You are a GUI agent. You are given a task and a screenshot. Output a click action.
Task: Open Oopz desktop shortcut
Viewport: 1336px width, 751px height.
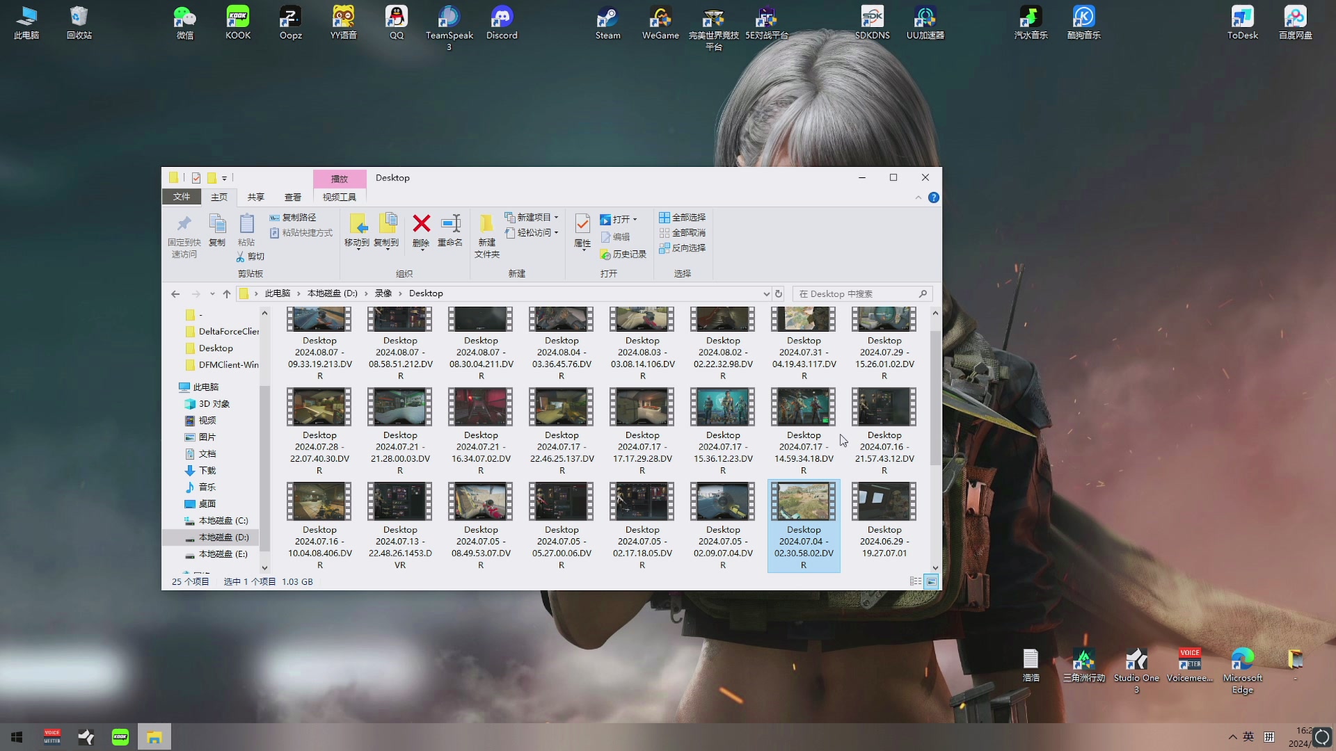[x=291, y=22]
